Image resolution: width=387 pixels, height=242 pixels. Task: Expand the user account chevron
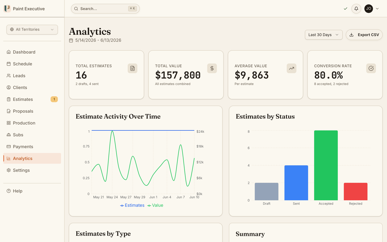point(377,9)
